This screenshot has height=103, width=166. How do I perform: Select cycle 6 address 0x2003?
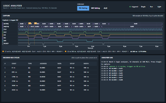(43, 90)
